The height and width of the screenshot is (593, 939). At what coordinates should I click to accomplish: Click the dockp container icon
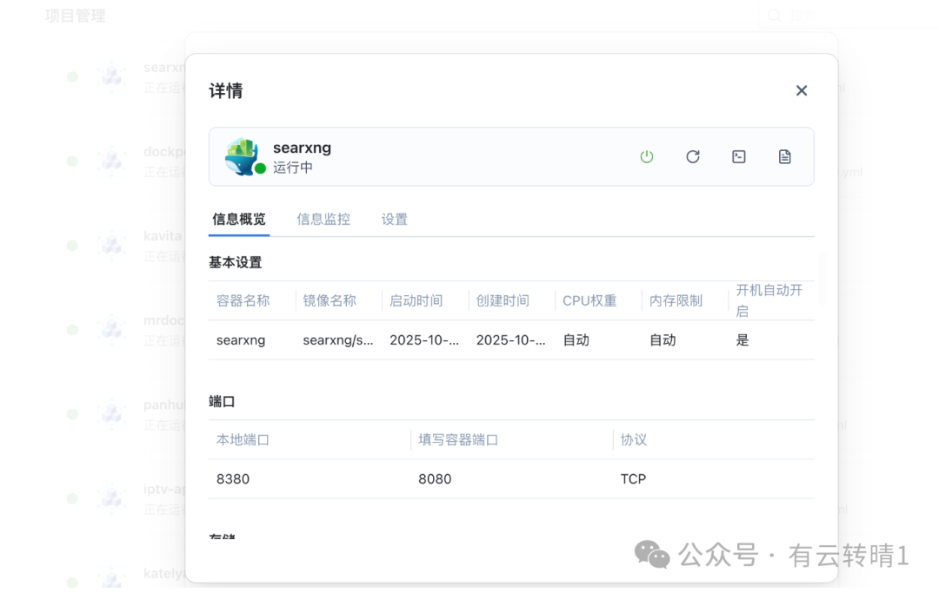[112, 160]
